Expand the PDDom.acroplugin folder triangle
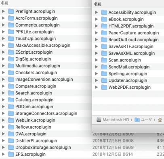 3,107
